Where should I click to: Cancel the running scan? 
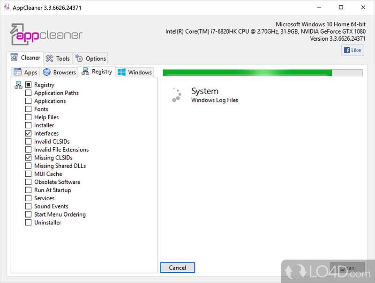pyautogui.click(x=178, y=268)
